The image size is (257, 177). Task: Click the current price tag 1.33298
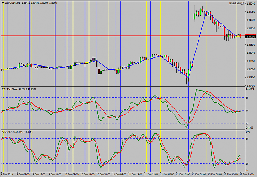[x=251, y=37]
